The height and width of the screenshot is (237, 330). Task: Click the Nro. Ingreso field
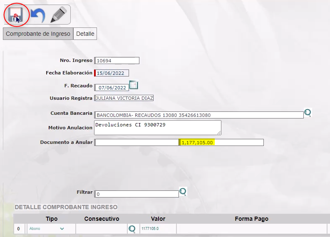click(117, 61)
